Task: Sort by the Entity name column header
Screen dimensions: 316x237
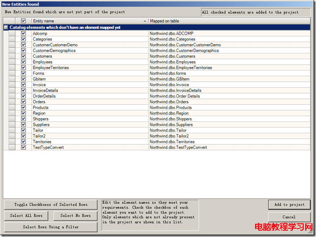Action: 90,21
